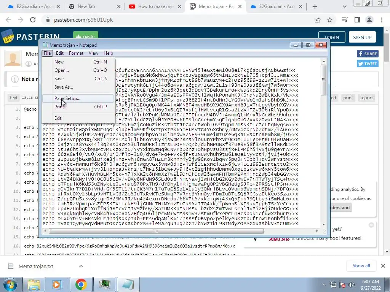Click Notepad scroll left arrow
The height and width of the screenshot is (292, 390).
point(45,231)
